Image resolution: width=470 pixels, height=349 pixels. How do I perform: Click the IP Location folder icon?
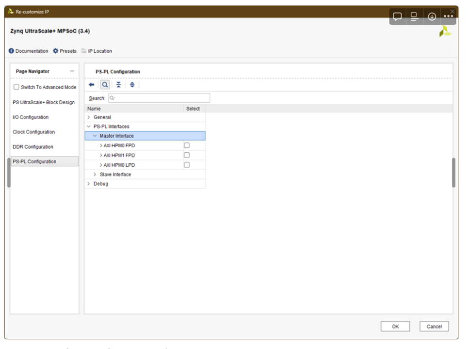click(84, 51)
